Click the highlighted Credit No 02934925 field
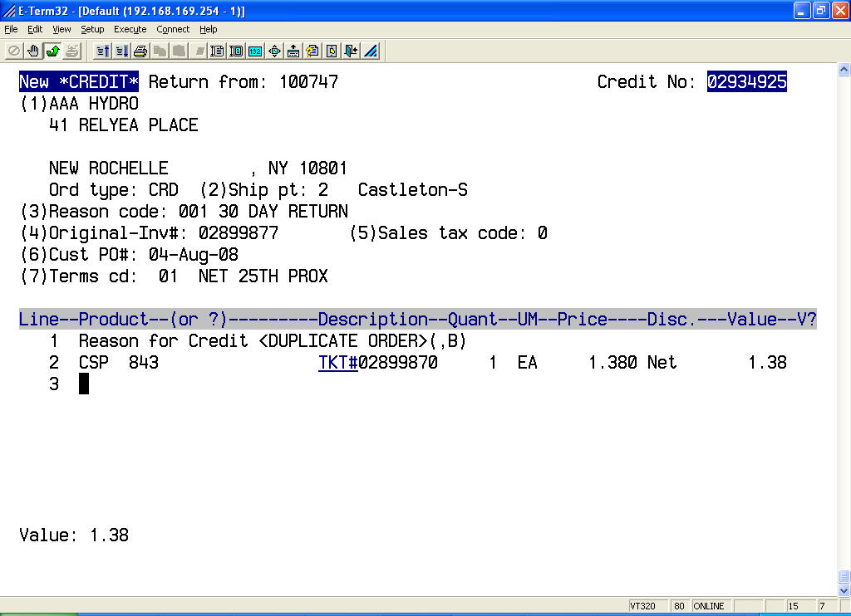Viewport: 851px width, 616px height. pos(747,82)
